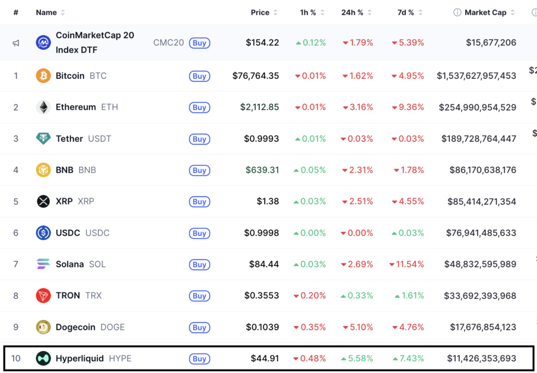Open the Hyperliquid name link
Screen dimensions: 537x373
point(80,359)
